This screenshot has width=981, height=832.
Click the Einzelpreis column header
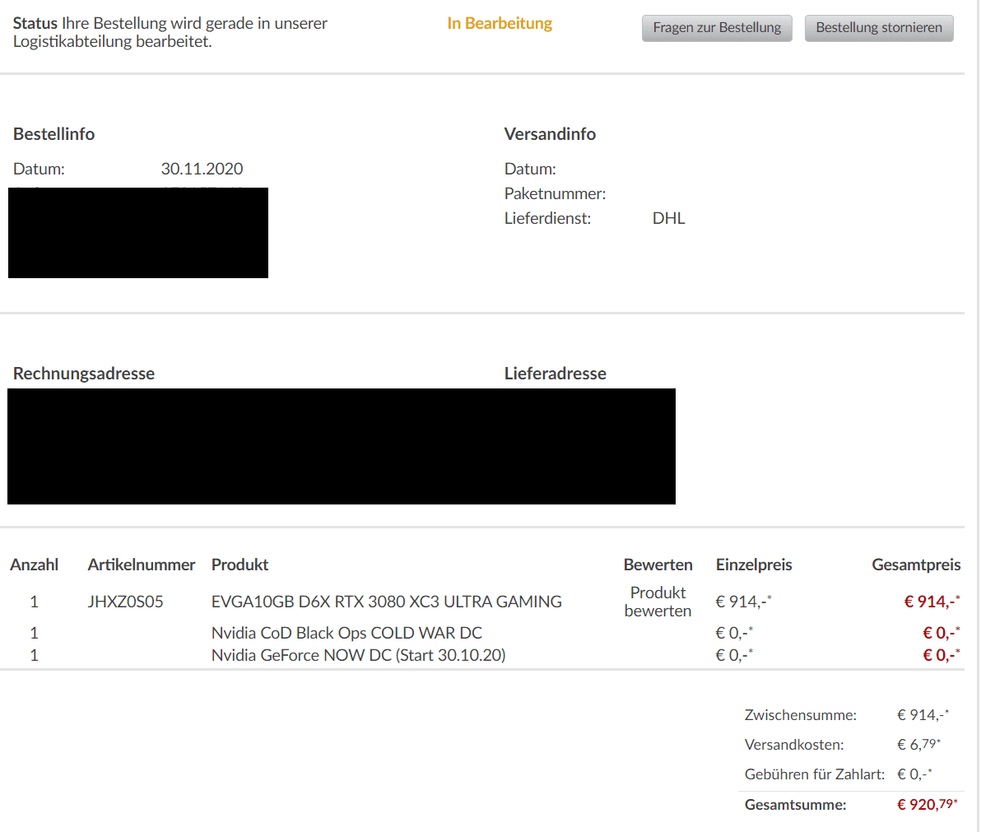click(754, 565)
